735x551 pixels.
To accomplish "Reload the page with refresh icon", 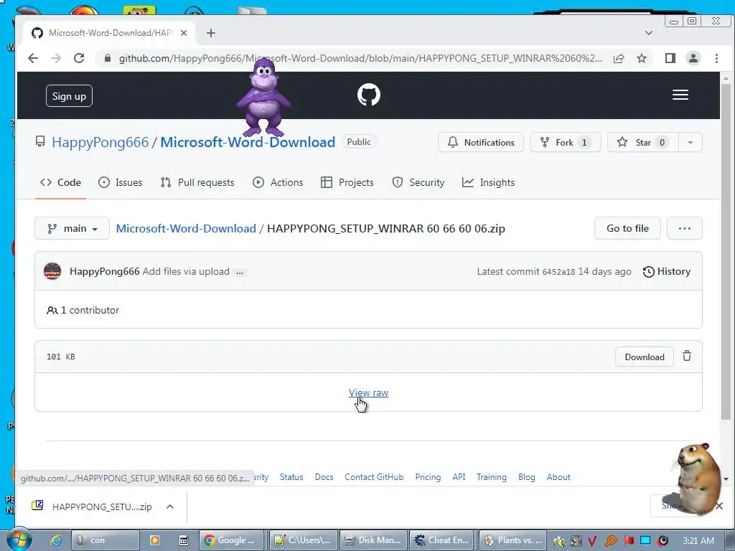I will point(79,58).
